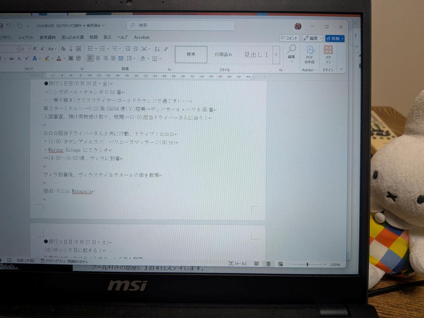Justify paragraph text
This screenshot has width=424, height=318.
tap(113, 58)
